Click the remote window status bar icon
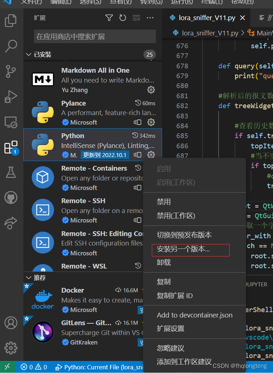 (8, 366)
